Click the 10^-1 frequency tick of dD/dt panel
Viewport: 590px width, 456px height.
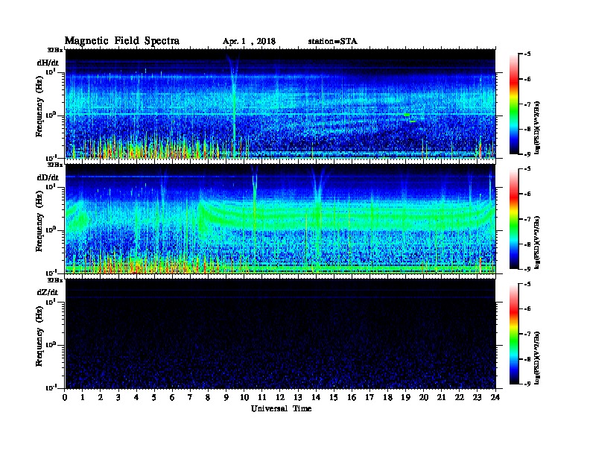pos(51,273)
